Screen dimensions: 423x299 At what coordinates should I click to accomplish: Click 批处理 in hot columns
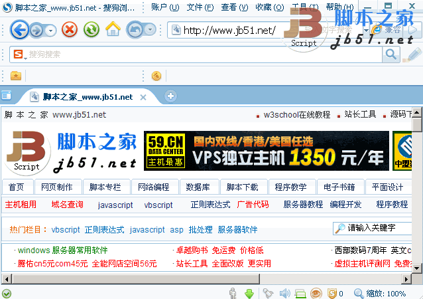coord(200,230)
